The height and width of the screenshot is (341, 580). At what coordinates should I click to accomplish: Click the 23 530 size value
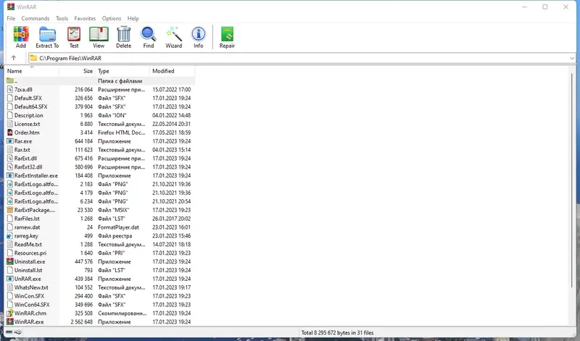pyautogui.click(x=85, y=210)
